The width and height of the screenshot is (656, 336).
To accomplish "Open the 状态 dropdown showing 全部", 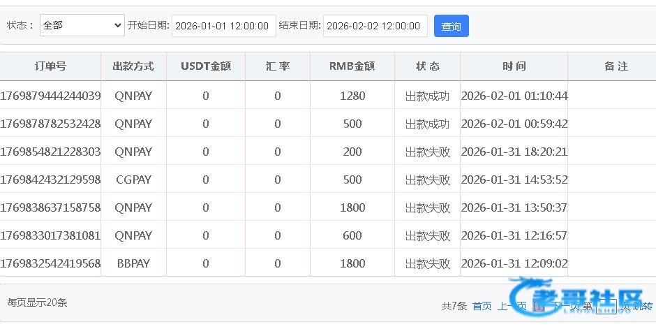I will tap(82, 26).
